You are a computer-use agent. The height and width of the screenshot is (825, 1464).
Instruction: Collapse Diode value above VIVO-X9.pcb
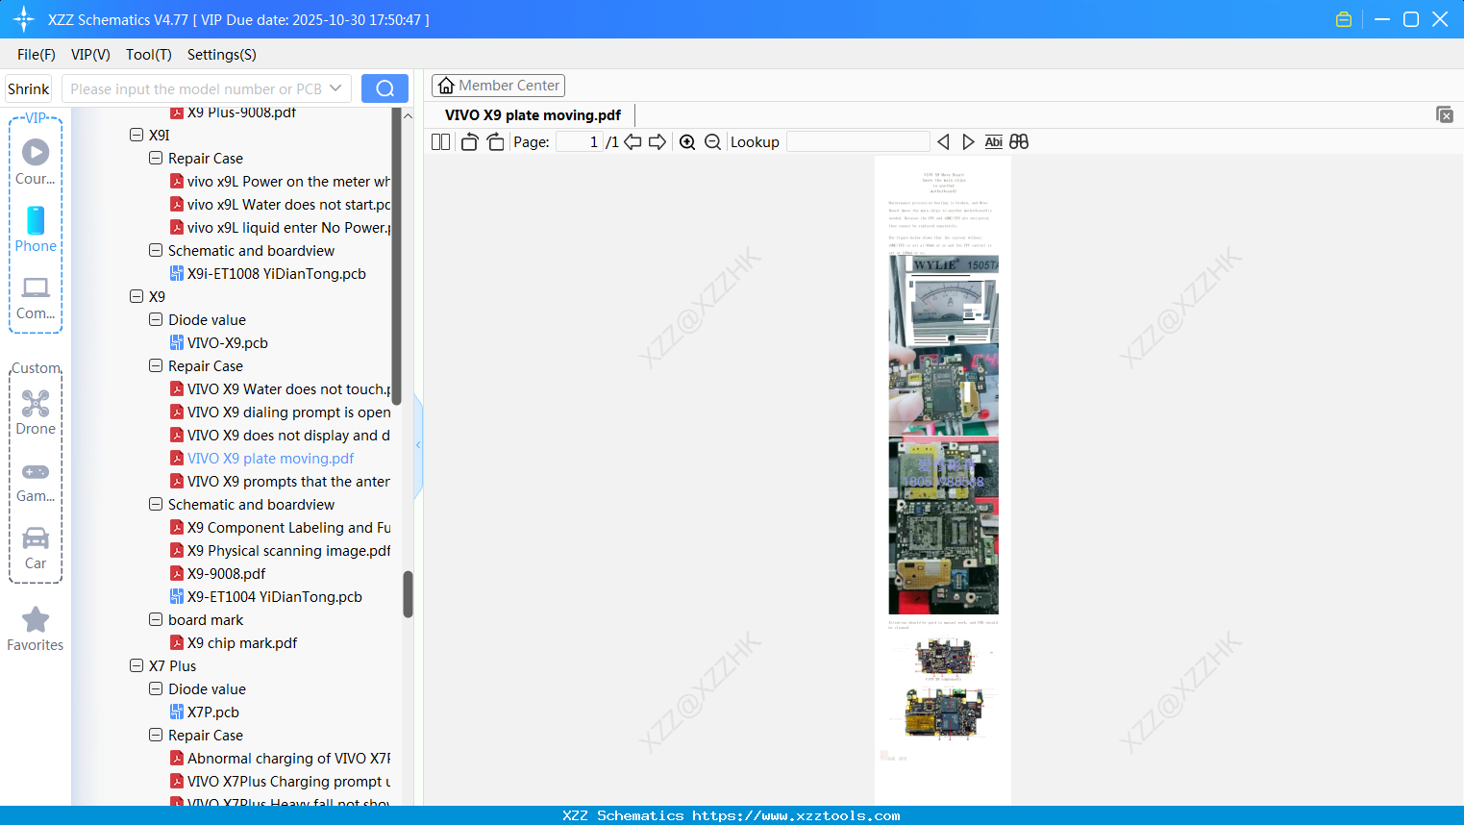coord(156,319)
